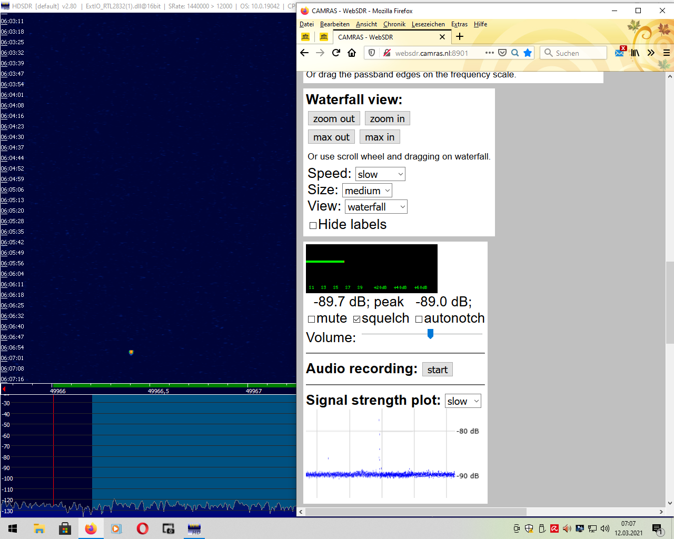
Task: Open the Firefox Library
Action: pos(636,53)
